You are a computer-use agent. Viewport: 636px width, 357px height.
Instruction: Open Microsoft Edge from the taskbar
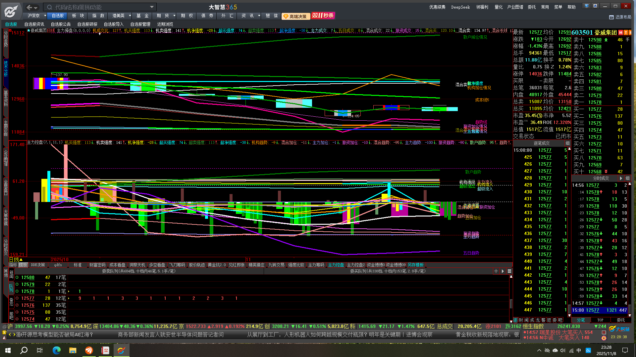(x=57, y=350)
